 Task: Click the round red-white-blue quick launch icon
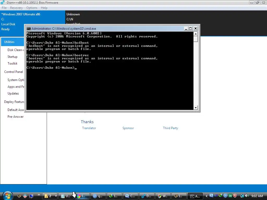25,196
